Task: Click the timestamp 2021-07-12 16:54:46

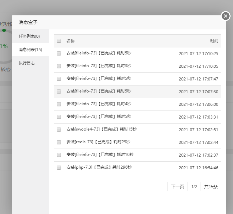Action: pos(199,168)
